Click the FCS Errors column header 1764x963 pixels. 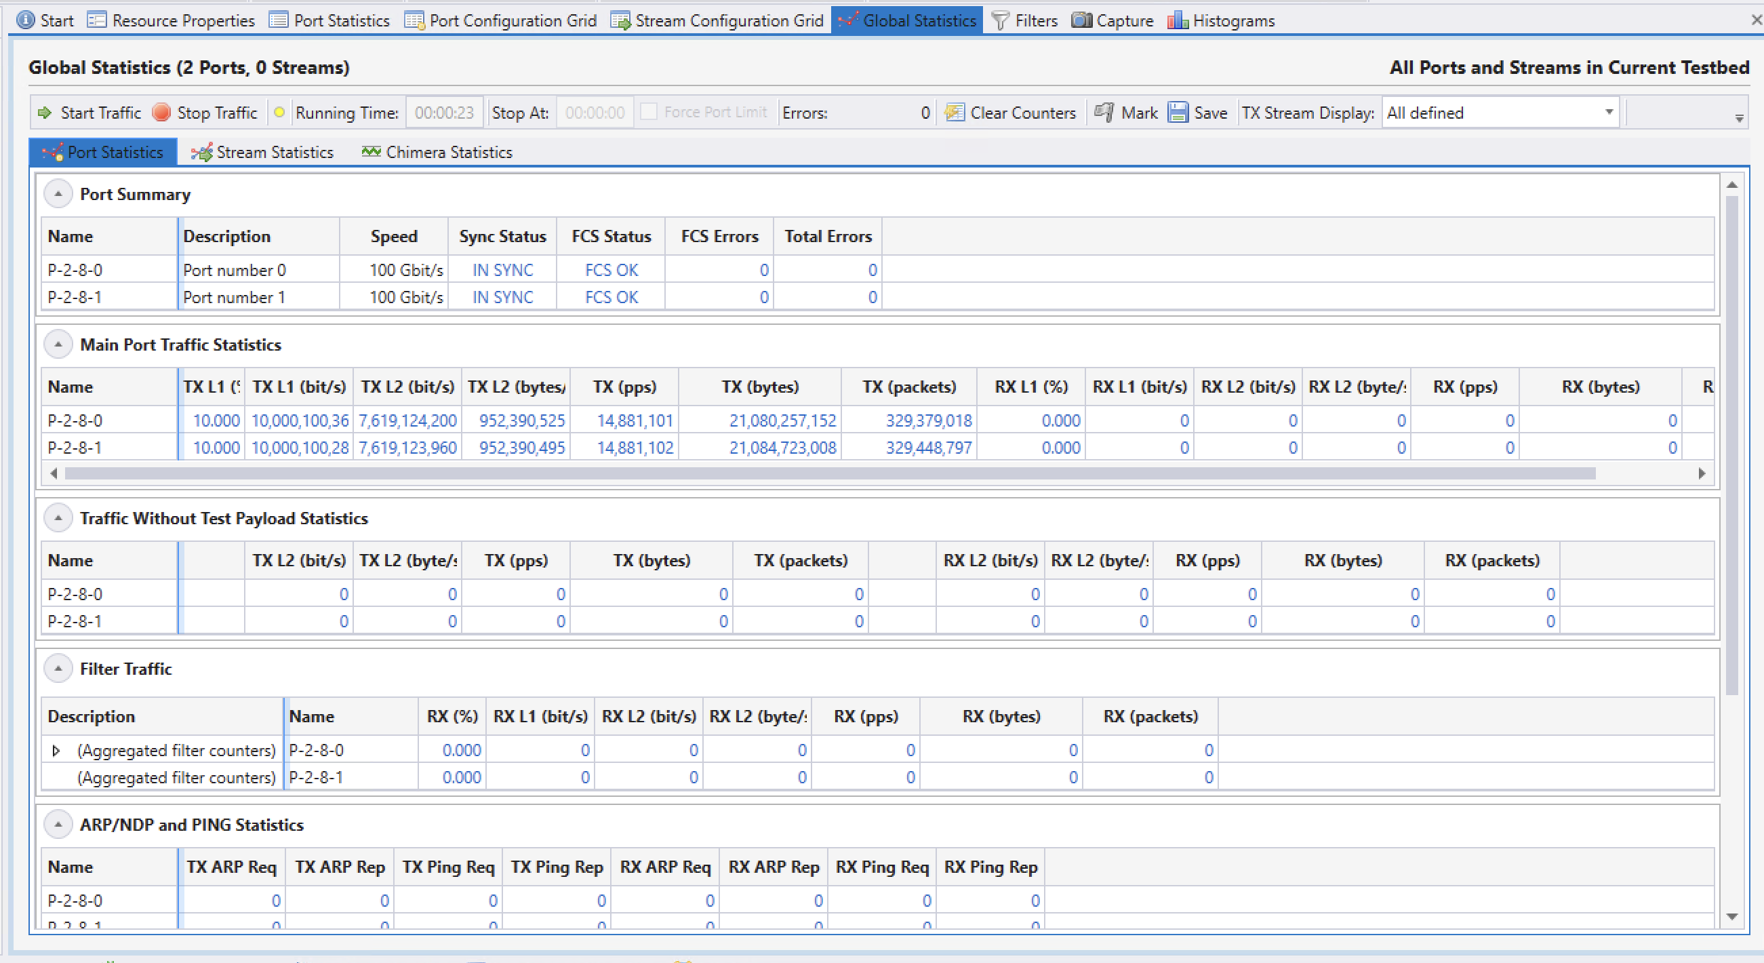pyautogui.click(x=720, y=236)
